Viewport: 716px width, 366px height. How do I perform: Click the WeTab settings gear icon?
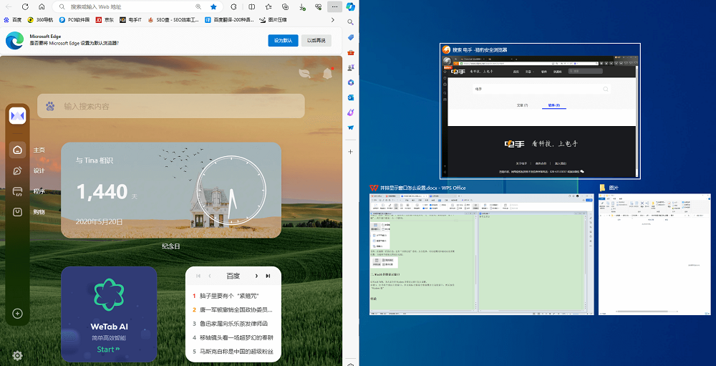pyautogui.click(x=17, y=355)
